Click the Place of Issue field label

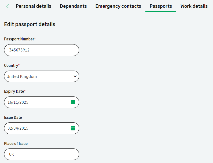16,144
